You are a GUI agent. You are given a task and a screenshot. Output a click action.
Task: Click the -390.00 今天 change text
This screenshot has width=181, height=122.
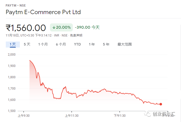click(87, 27)
